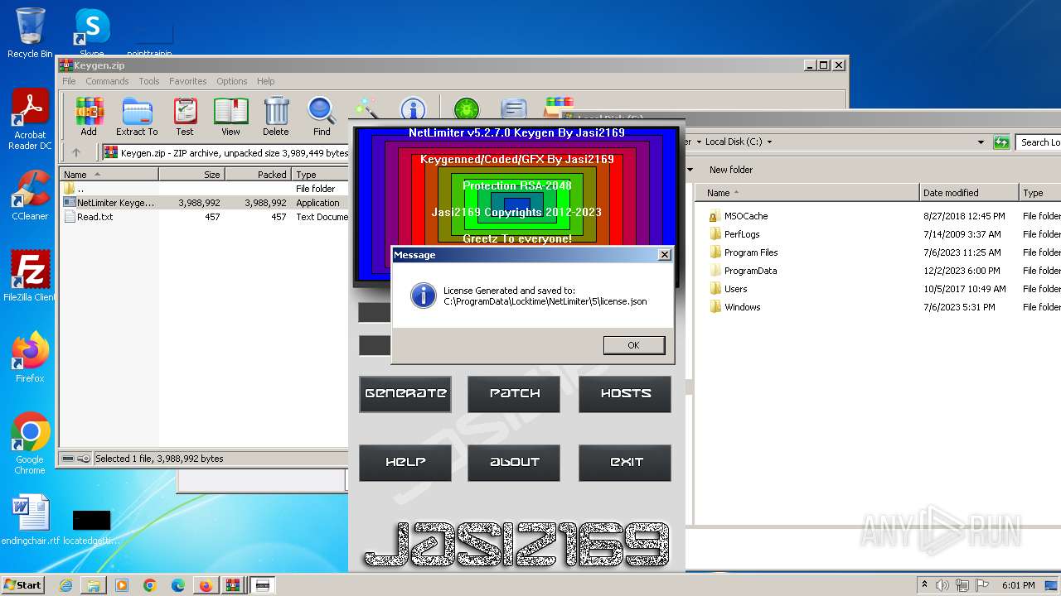
Task: Close the Message dialog with X
Action: point(664,255)
